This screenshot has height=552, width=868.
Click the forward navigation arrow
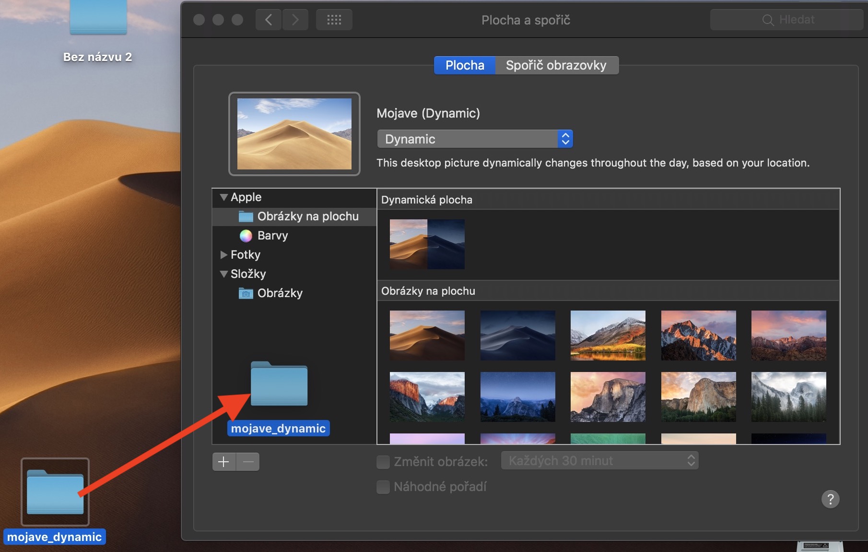[295, 20]
